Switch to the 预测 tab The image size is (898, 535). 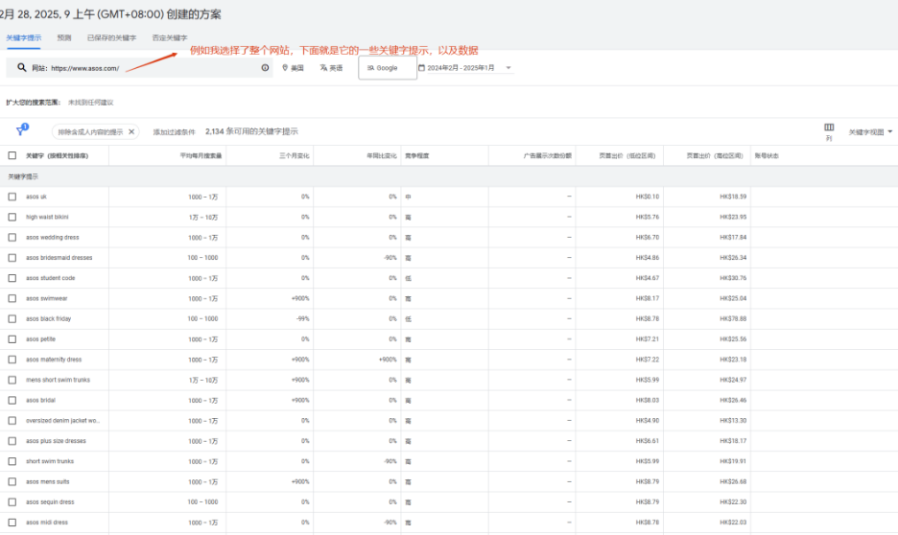click(x=64, y=37)
